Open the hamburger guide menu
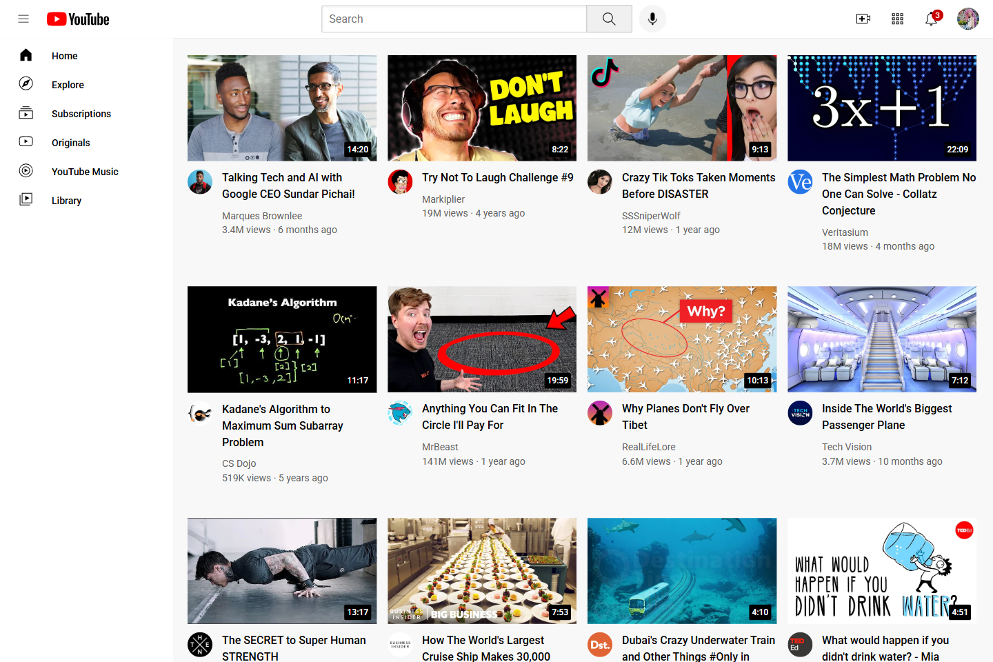993x662 pixels. point(23,19)
